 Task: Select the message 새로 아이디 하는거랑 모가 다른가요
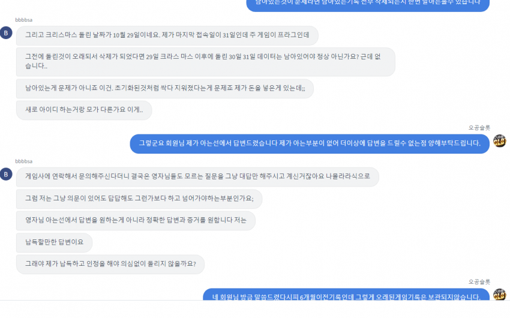tap(84, 110)
